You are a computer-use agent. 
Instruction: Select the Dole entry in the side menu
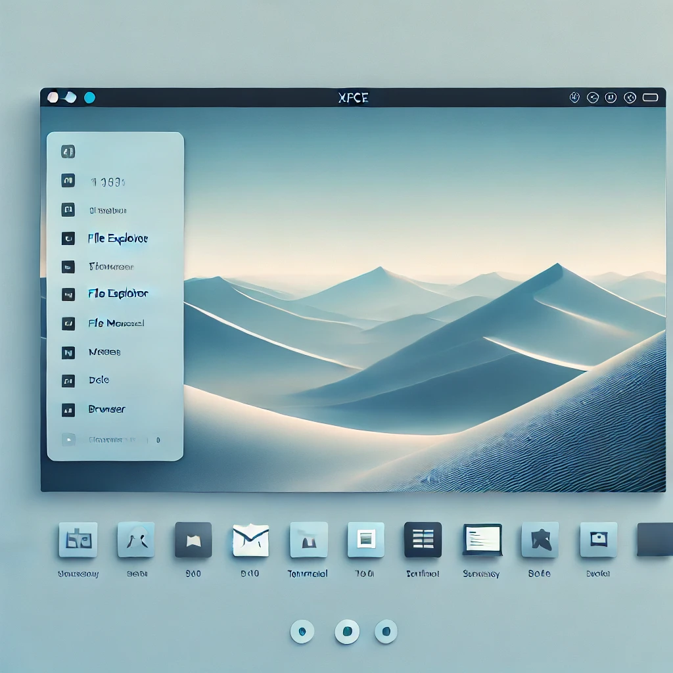[99, 381]
